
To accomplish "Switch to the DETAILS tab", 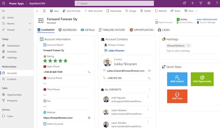I will [x=88, y=30].
